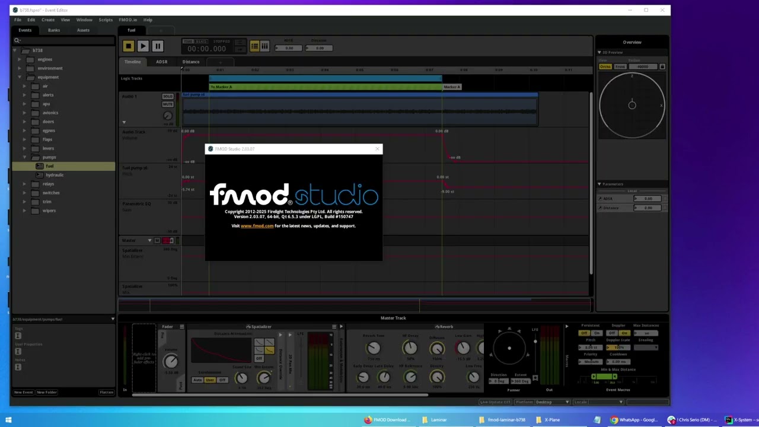The image size is (759, 427).
Task: Click the fuel event editor tab
Action: 132,30
